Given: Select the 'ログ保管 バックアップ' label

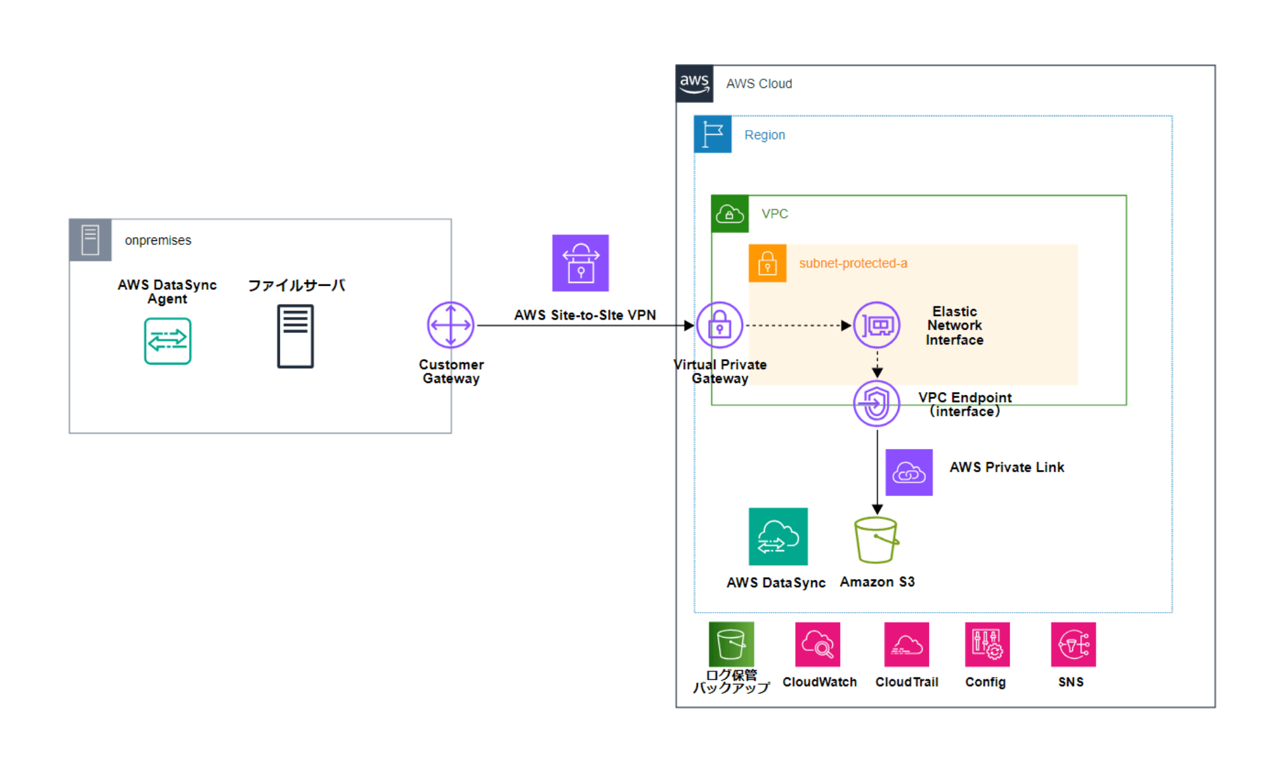Looking at the screenshot, I should coord(731,681).
